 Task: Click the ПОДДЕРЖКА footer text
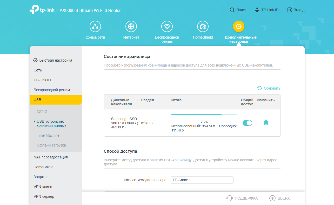tap(246, 198)
